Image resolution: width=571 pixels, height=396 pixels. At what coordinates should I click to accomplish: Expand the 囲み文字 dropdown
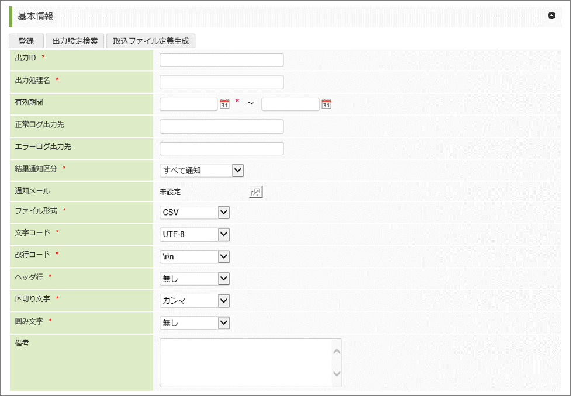195,323
